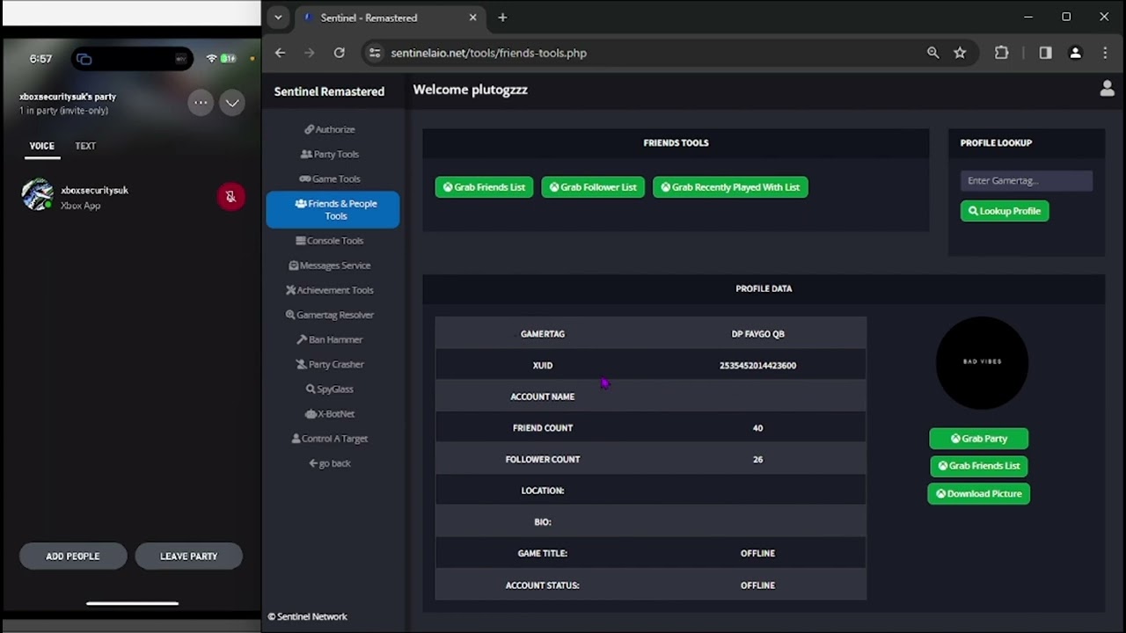The width and height of the screenshot is (1126, 633).
Task: Open Achievement Tools in sidebar
Action: coord(330,289)
